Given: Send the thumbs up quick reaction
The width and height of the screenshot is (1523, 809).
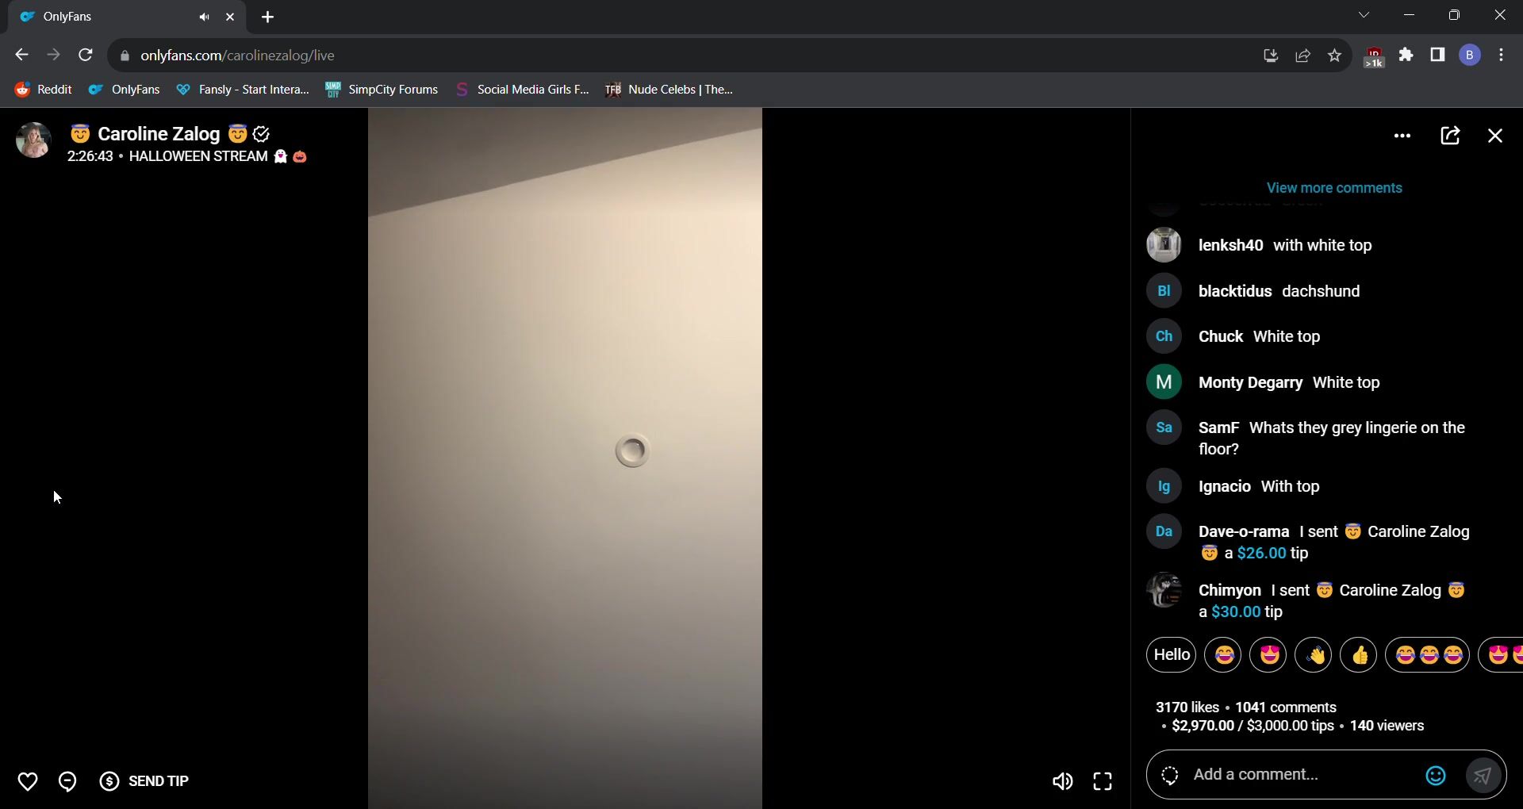Looking at the screenshot, I should coord(1359,655).
